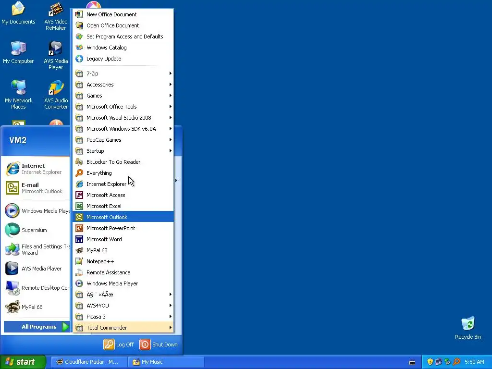Launch Microsoft PowerPoint from programs list
Viewport: 492px width, 369px height.
coord(123,228)
